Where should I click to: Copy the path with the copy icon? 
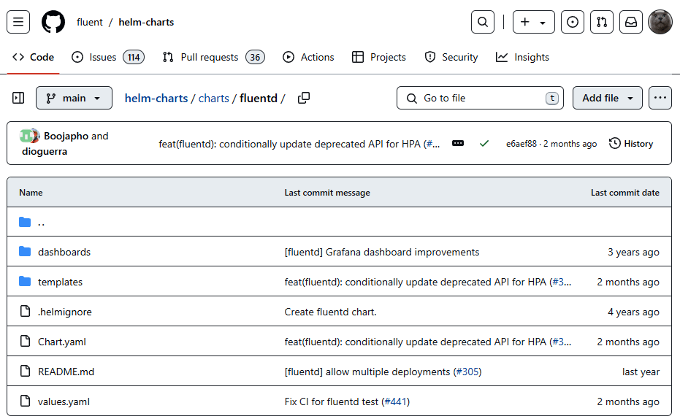(304, 98)
